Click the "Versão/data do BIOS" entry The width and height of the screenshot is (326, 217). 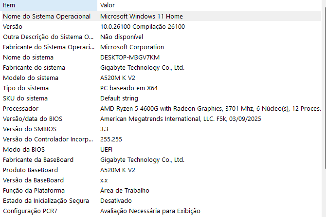[x=33, y=119]
